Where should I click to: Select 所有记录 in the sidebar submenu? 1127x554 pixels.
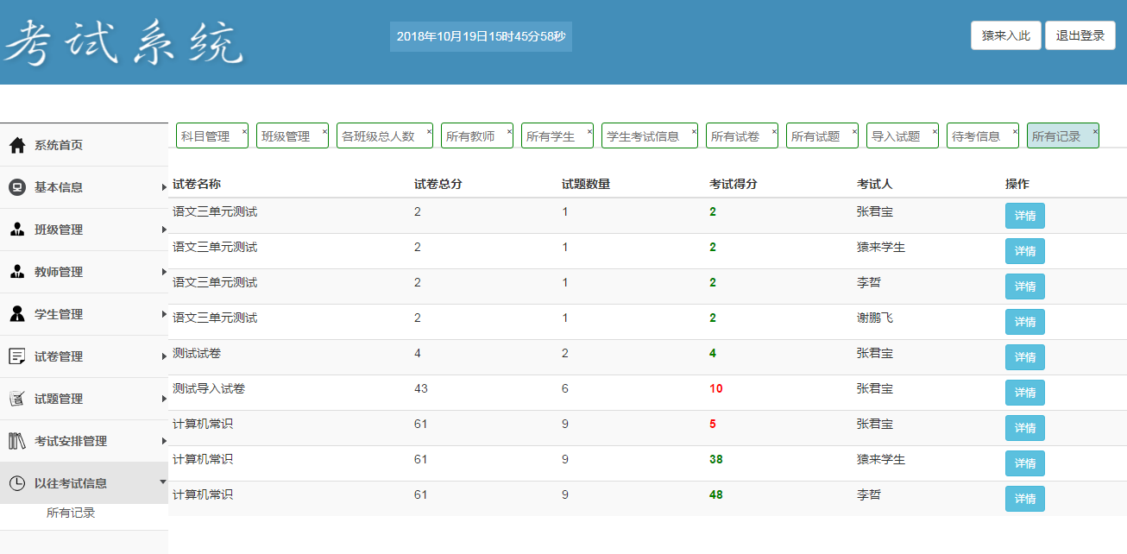(x=71, y=513)
